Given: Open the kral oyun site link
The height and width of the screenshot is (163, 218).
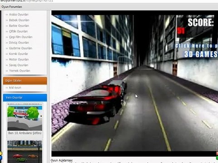Looking at the screenshot, I should (15, 87).
